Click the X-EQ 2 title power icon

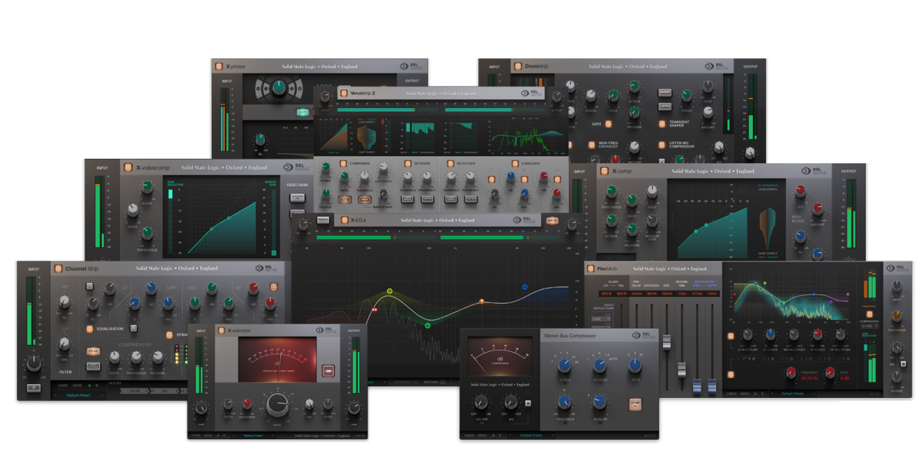[344, 219]
